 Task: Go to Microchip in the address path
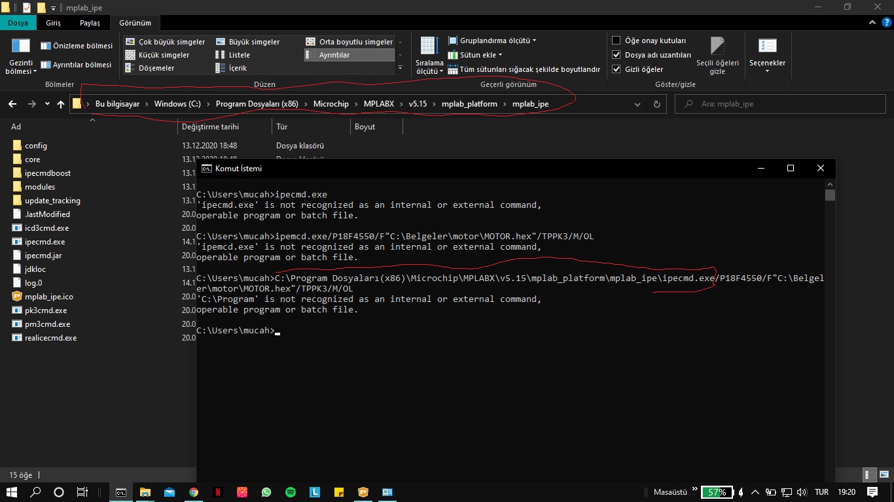[x=331, y=104]
